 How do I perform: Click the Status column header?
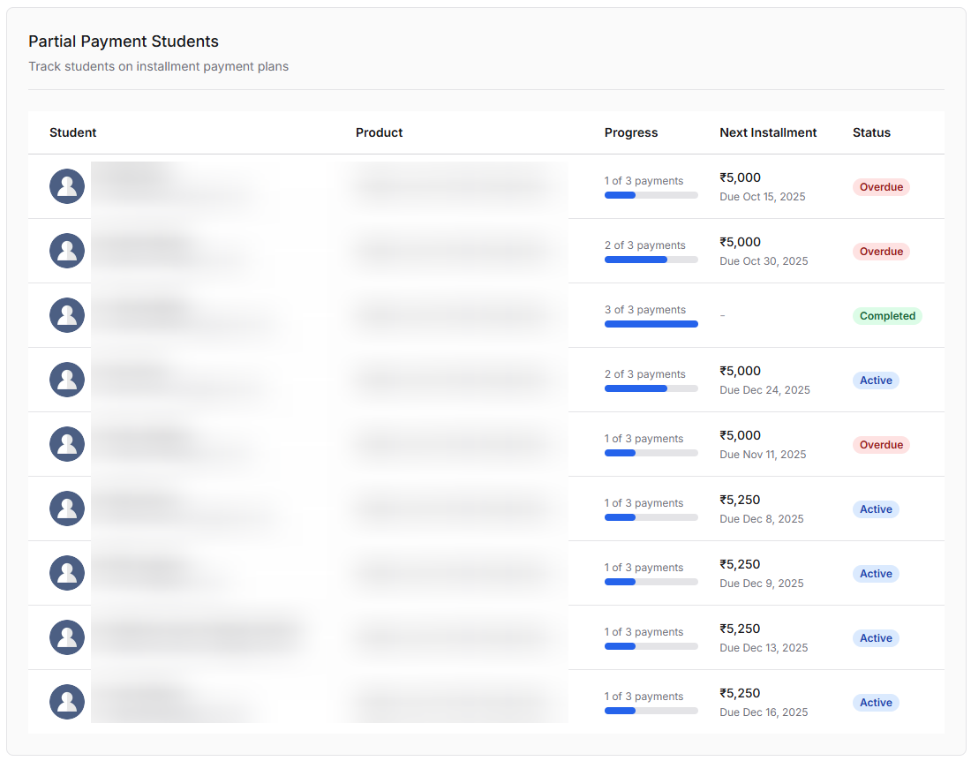[x=871, y=132]
